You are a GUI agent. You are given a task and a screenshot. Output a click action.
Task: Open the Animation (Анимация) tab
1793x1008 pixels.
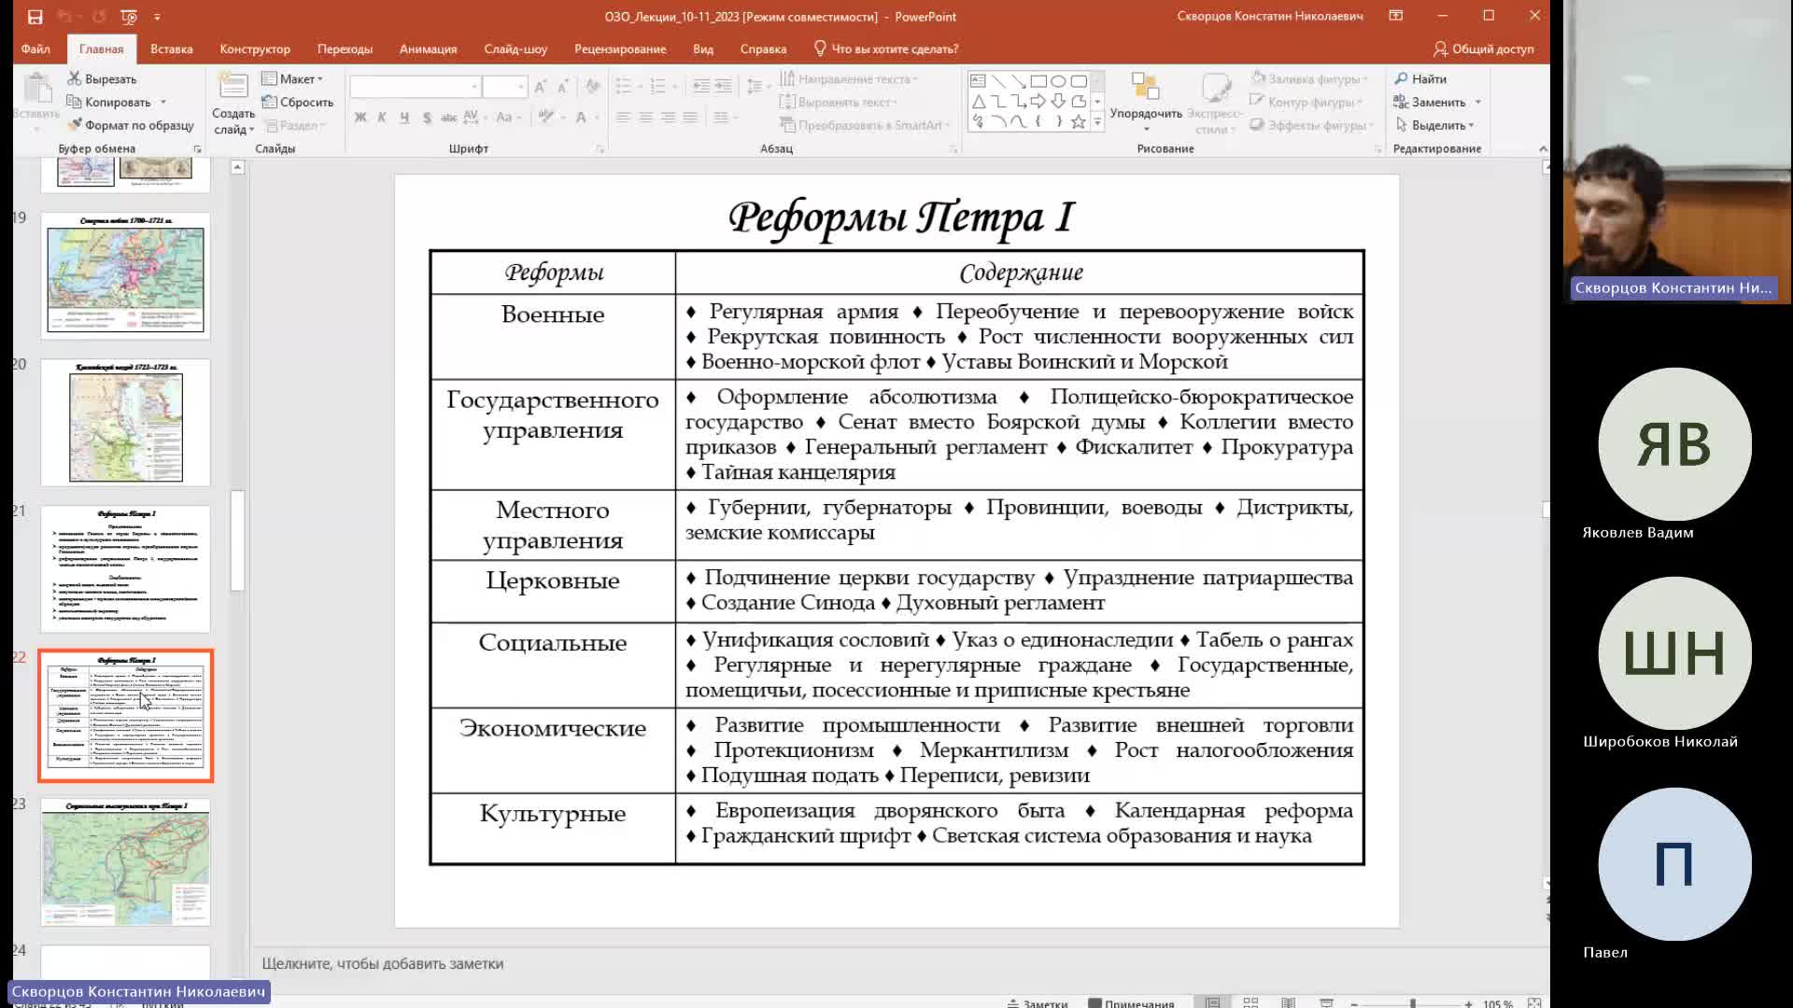[x=429, y=49]
